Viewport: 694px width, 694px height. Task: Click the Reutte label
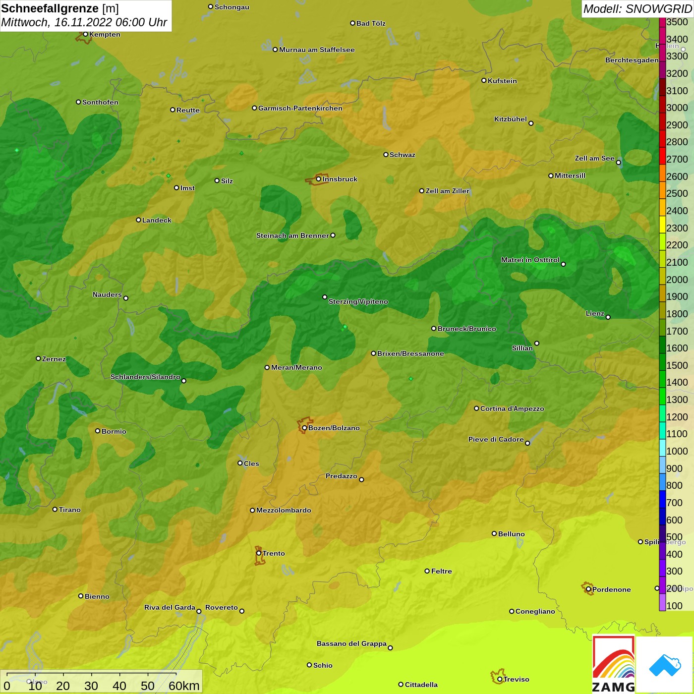[188, 110]
